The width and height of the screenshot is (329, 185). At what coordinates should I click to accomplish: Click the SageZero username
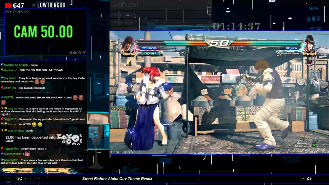(x=10, y=119)
